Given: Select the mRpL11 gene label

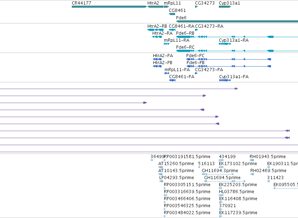Looking at the screenshot, I should [x=172, y=3].
